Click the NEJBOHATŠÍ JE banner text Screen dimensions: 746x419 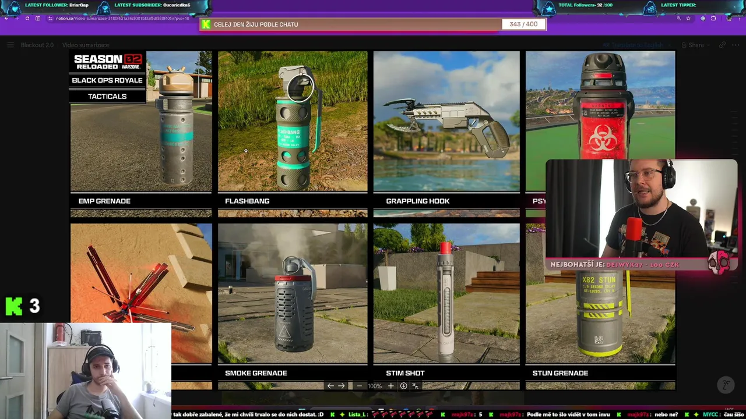click(615, 265)
